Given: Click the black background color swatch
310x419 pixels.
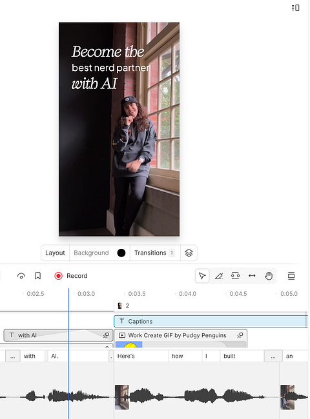Looking at the screenshot, I should pyautogui.click(x=121, y=253).
